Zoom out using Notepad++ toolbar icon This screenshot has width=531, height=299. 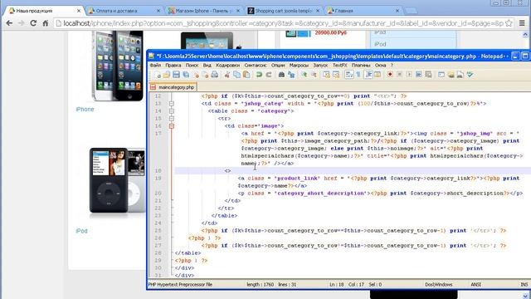pyautogui.click(x=314, y=75)
